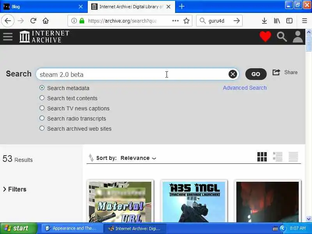The image size is (312, 234).
Task: Close the Internet Archive tab
Action: coord(168,7)
